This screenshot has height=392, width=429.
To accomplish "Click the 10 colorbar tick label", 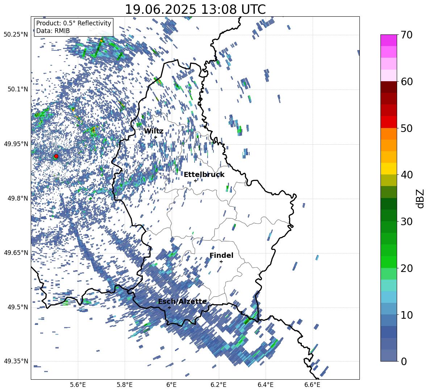I will 407,315.
